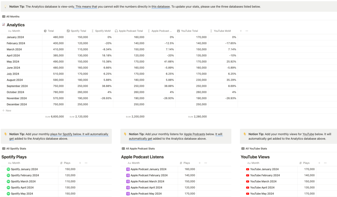Select the All Spotify Stats view tab
This screenshot has width=337, height=197.
pos(14,148)
